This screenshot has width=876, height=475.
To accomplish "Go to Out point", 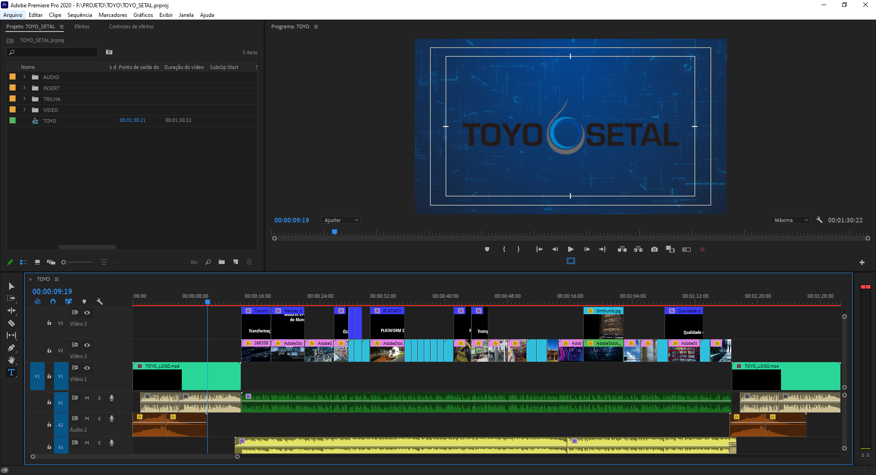I will click(x=602, y=249).
